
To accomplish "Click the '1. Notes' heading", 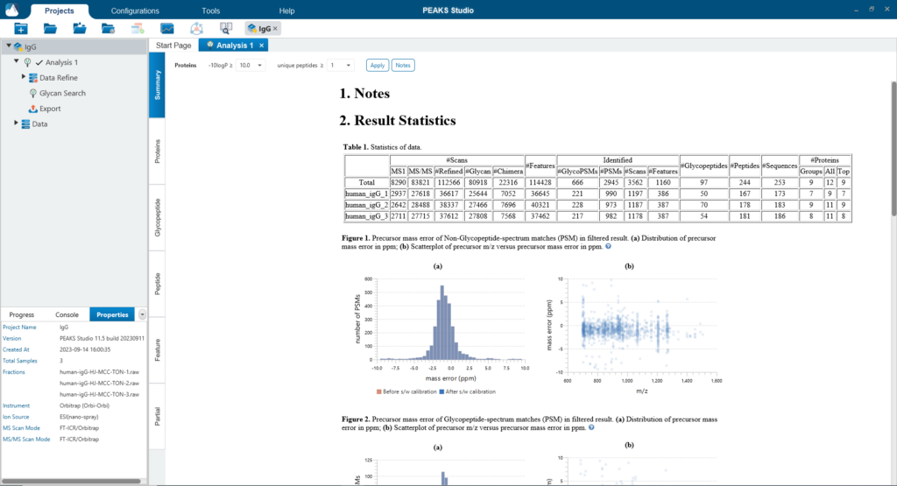I will click(x=364, y=93).
